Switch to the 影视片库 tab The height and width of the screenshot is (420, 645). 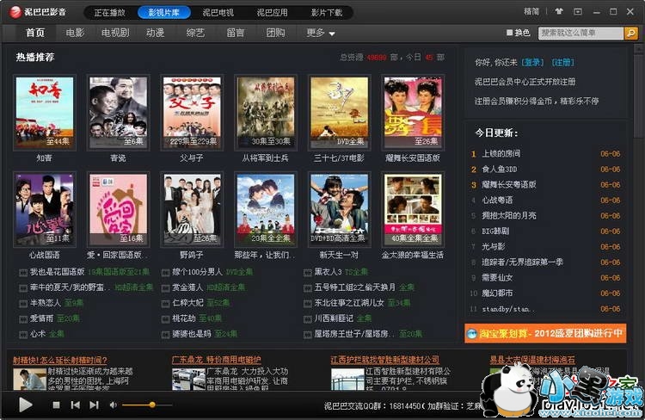click(163, 13)
